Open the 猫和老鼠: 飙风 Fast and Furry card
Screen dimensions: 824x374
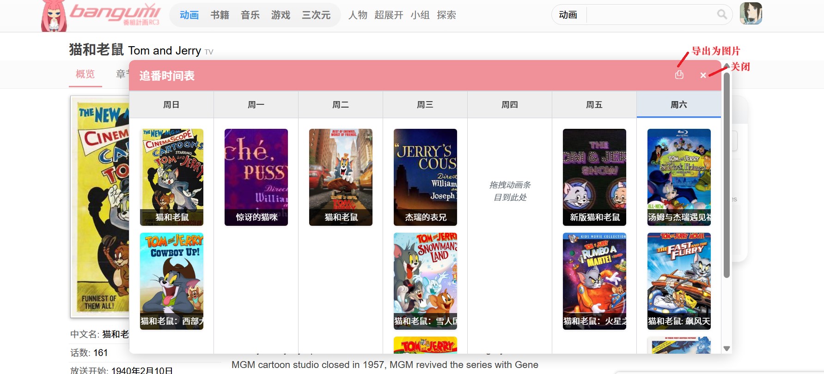click(x=679, y=281)
